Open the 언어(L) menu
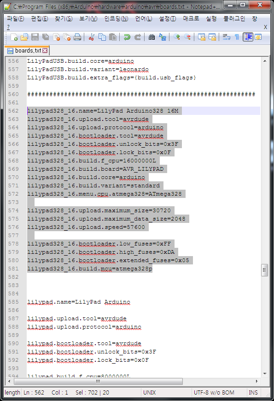274x401 pixels. click(144, 18)
